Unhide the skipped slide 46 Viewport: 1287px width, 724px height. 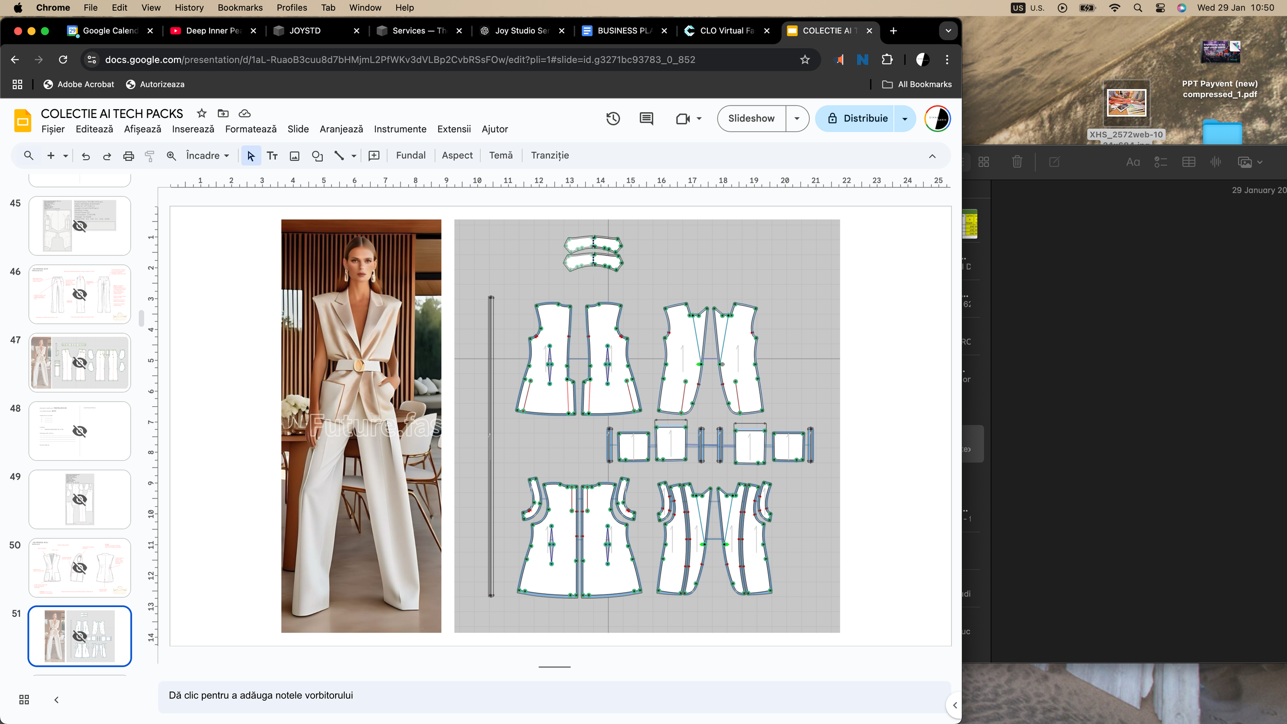(x=79, y=294)
